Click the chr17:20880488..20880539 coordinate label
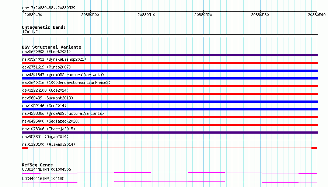This screenshot has height=187, width=328. coord(49,8)
